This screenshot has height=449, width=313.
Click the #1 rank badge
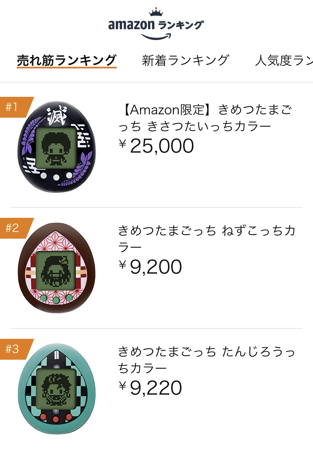coord(15,107)
